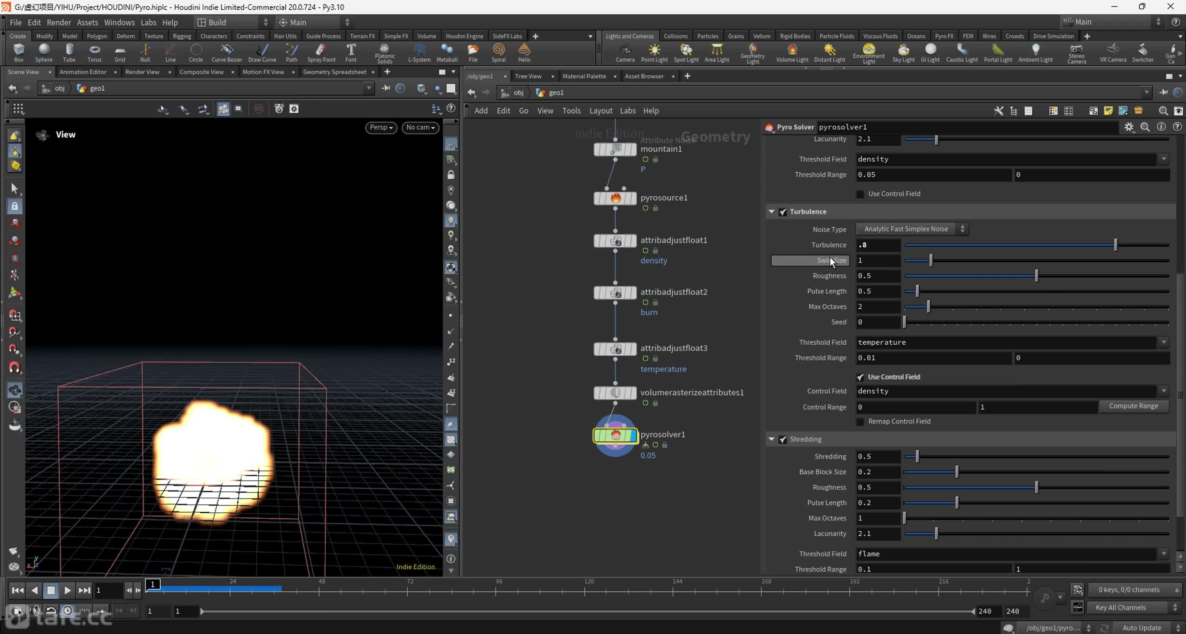This screenshot has height=634, width=1186.
Task: Open the Render menu
Action: point(59,22)
